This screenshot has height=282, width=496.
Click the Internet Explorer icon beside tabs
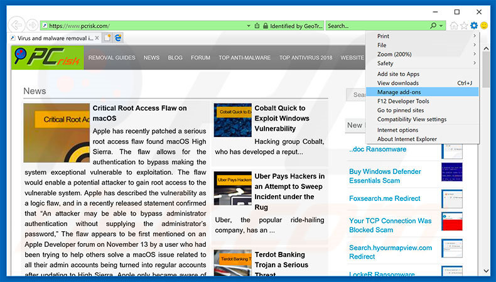pyautogui.click(x=118, y=38)
